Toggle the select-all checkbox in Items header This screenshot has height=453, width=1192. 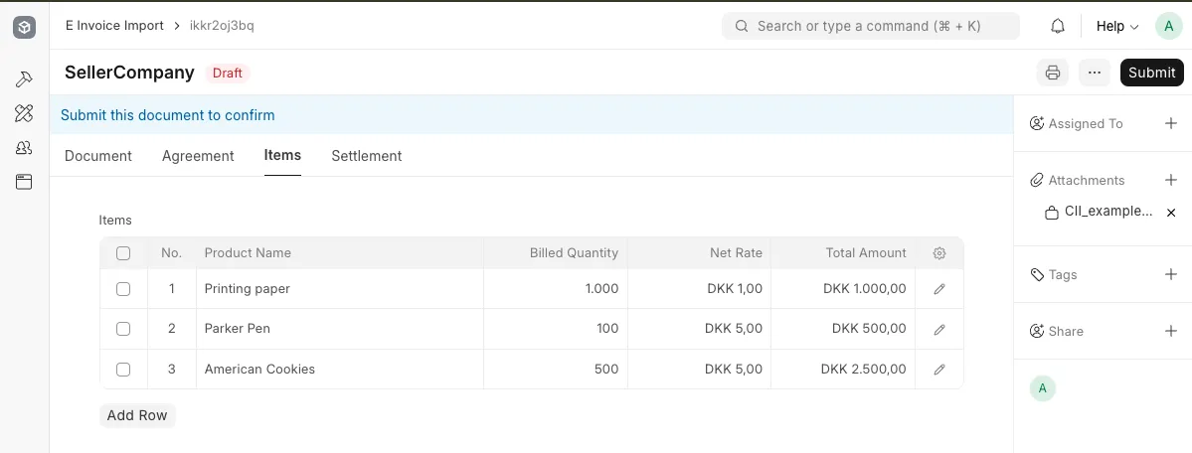tap(123, 253)
